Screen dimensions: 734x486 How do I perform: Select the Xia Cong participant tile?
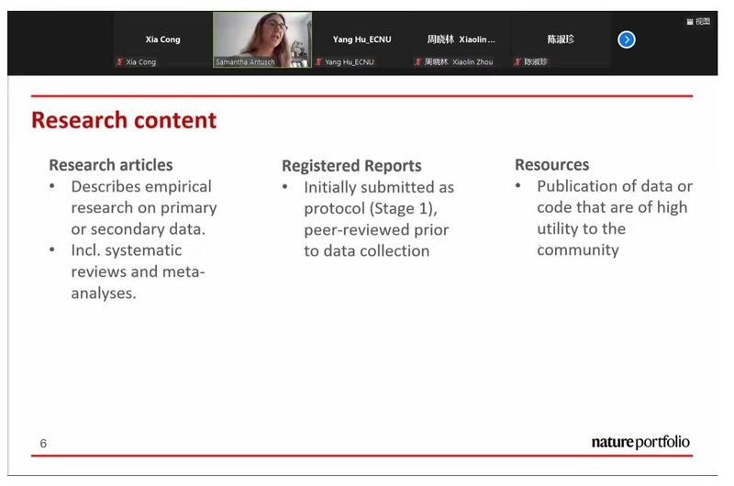click(162, 39)
